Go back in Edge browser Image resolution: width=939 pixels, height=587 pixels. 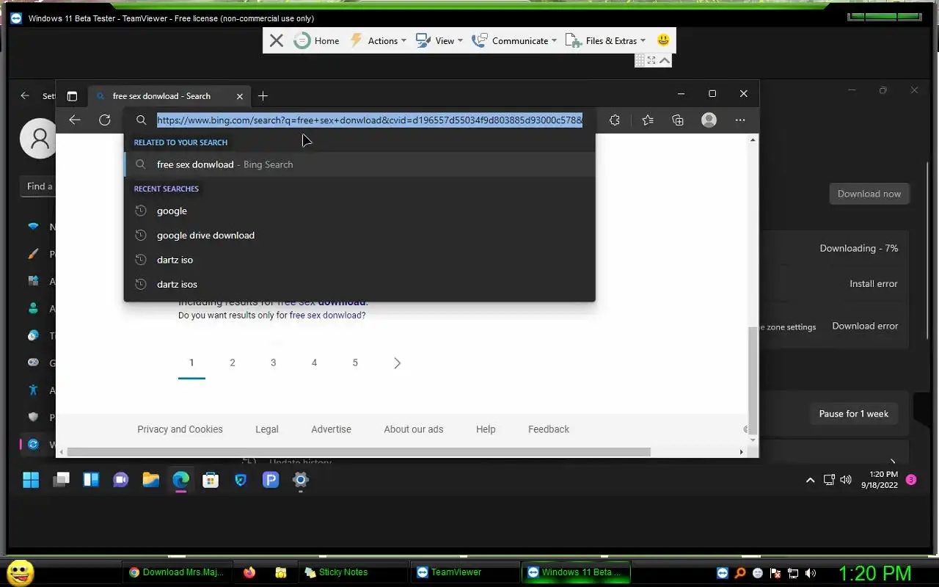tap(74, 120)
